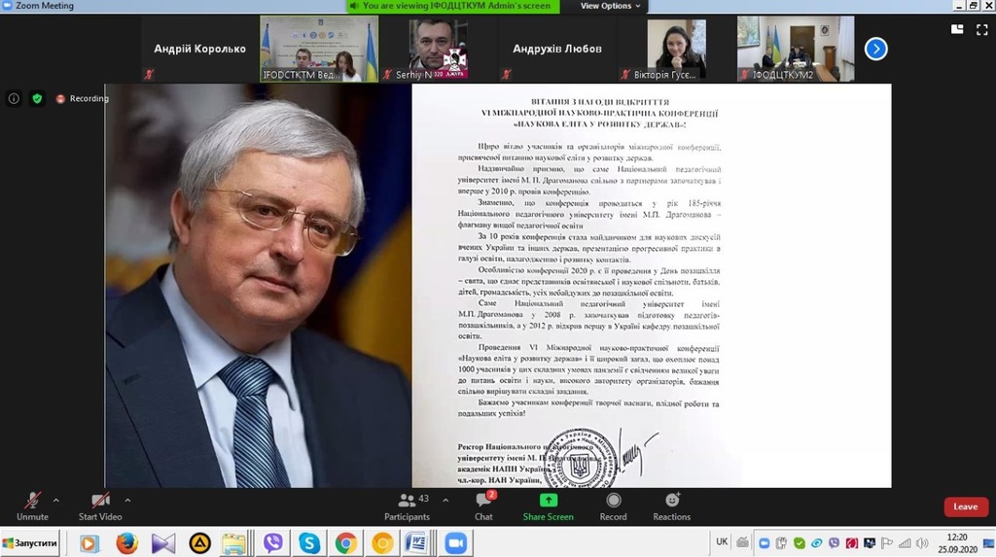Start video with camera toggle
Viewport: 996px width, 557px height.
100,505
